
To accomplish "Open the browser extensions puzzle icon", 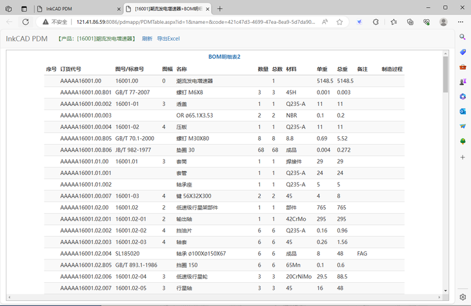I will [376, 22].
